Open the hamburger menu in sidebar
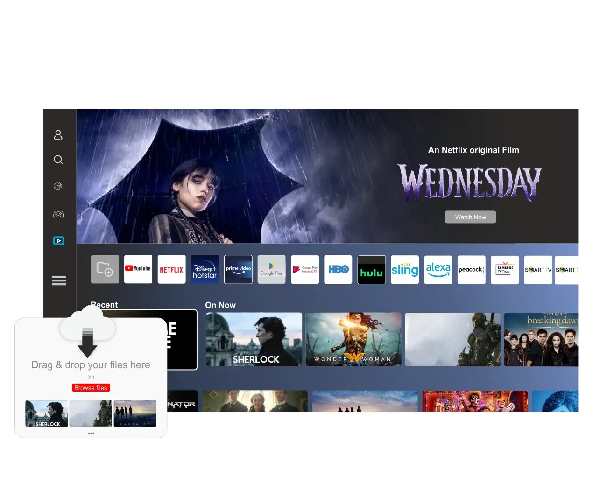607x504 pixels. tap(59, 280)
